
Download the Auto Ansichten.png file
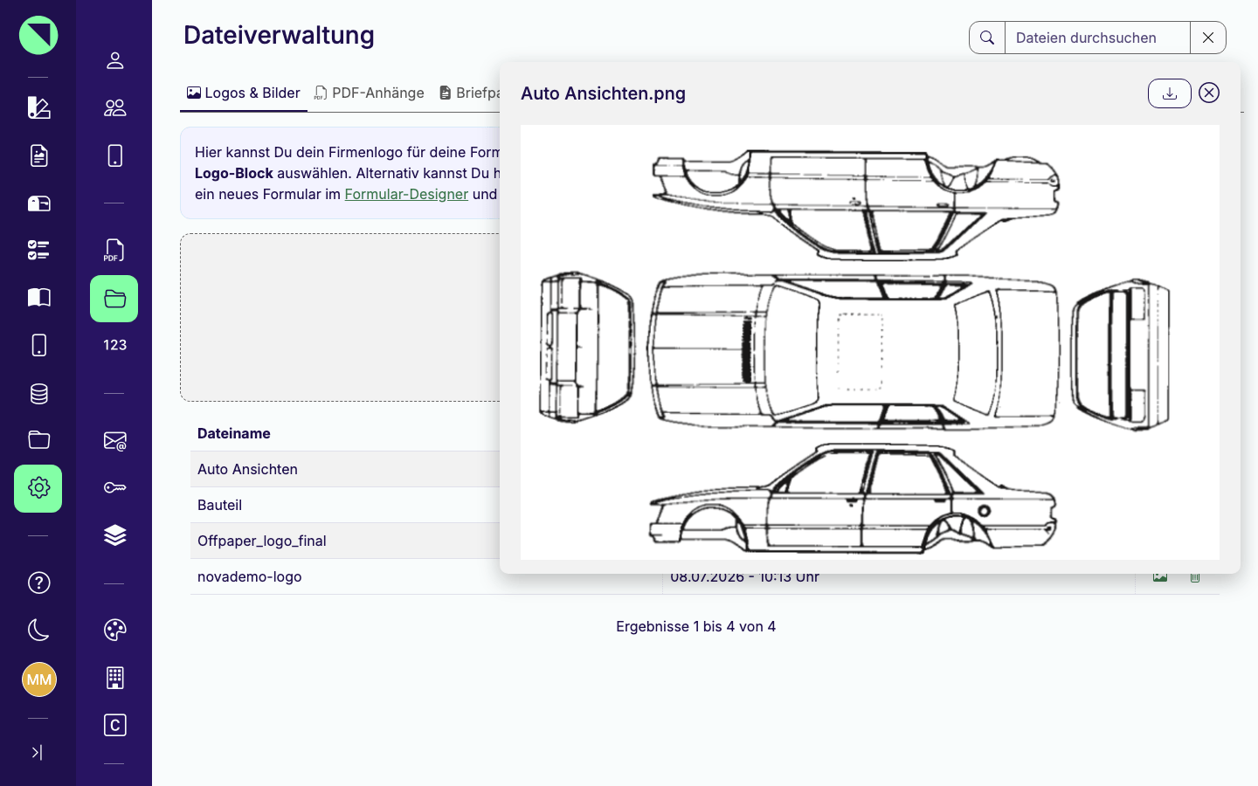pos(1169,93)
